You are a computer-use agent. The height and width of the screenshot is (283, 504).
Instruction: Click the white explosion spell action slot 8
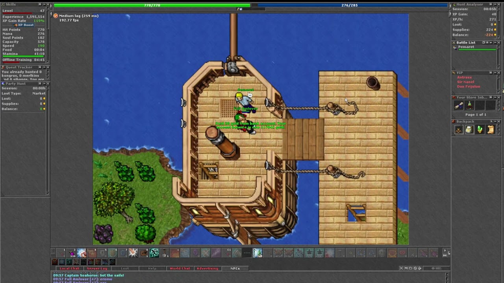point(133,253)
